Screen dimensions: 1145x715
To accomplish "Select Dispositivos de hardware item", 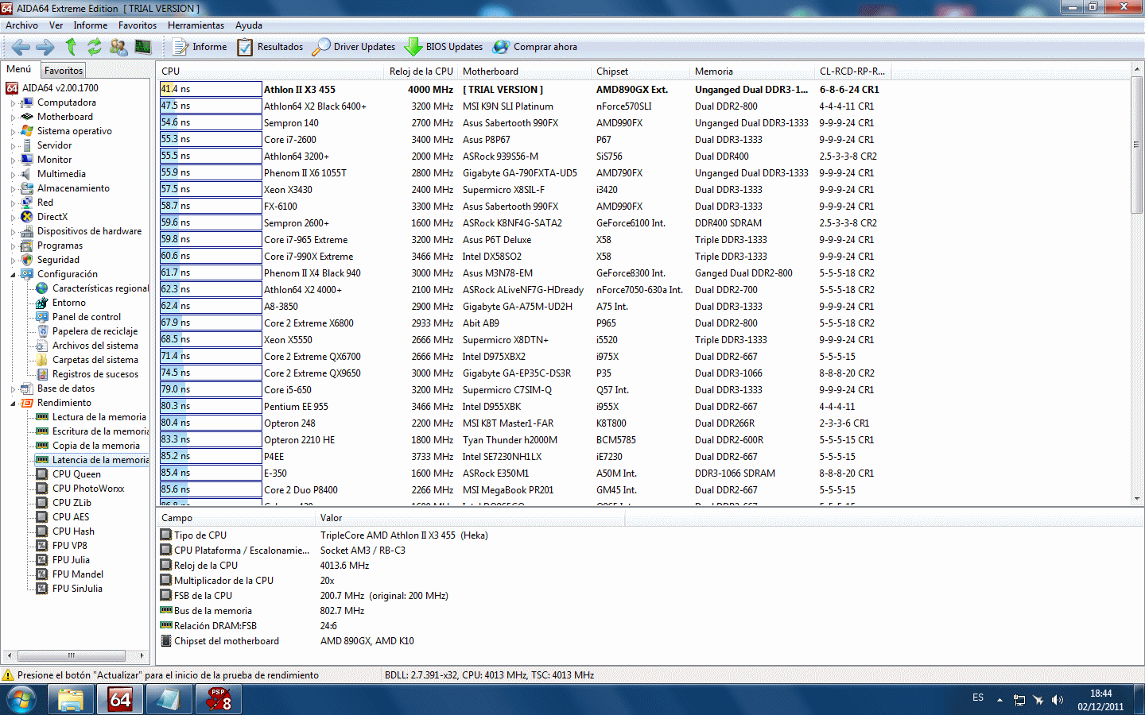I will [89, 231].
